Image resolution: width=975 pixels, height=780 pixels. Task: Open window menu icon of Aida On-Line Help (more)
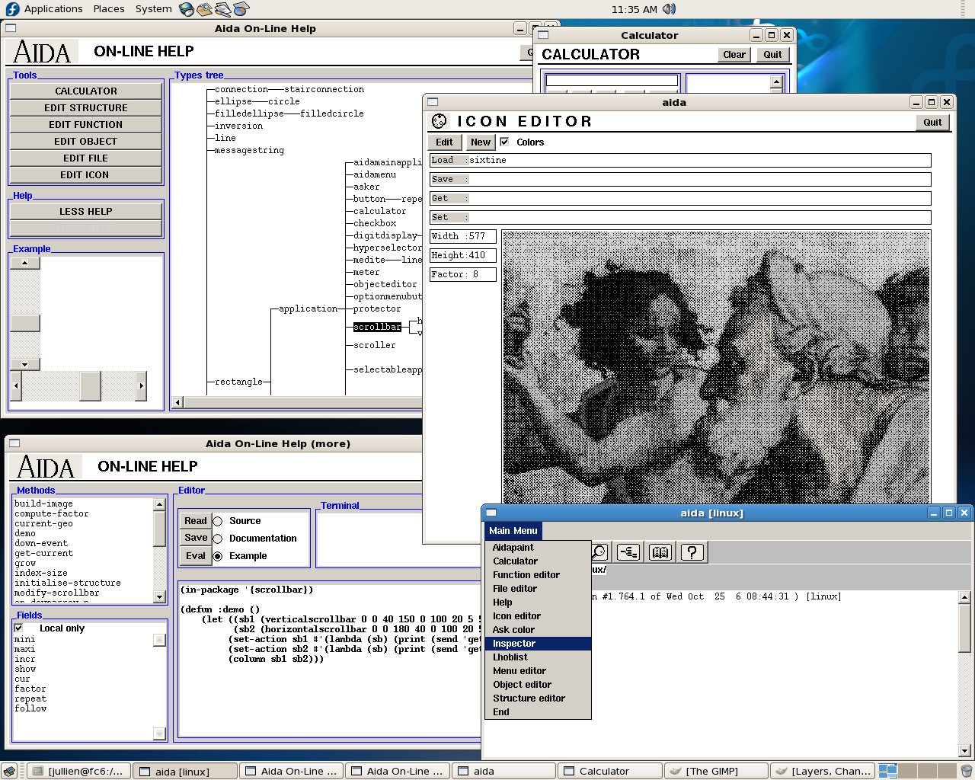coord(14,443)
